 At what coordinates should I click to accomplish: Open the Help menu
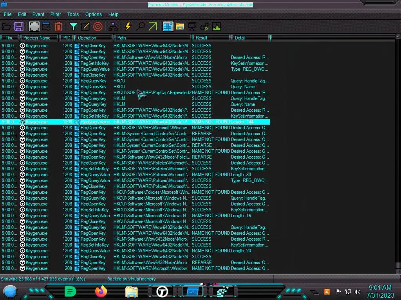(x=113, y=14)
